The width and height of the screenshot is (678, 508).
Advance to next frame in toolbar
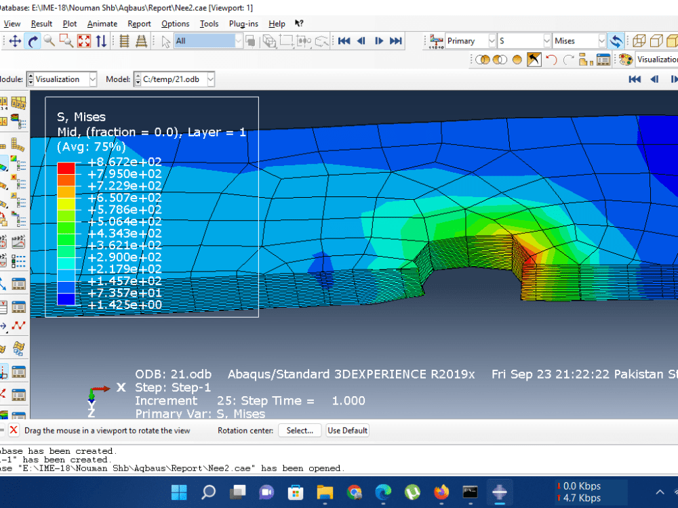coord(379,41)
